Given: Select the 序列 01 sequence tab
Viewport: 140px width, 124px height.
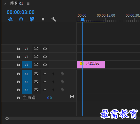Looking at the screenshot, I should (17, 4).
